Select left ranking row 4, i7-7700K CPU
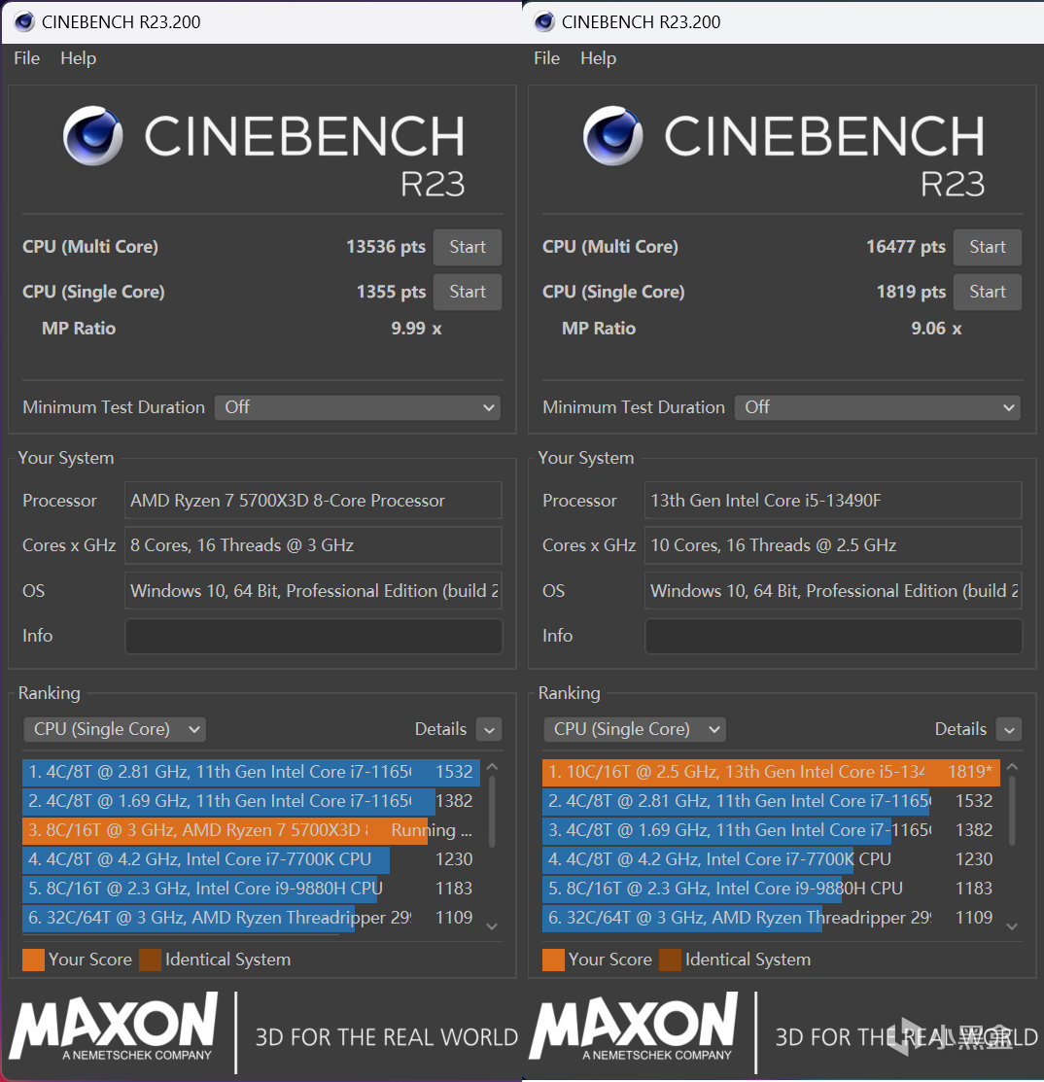 [251, 859]
